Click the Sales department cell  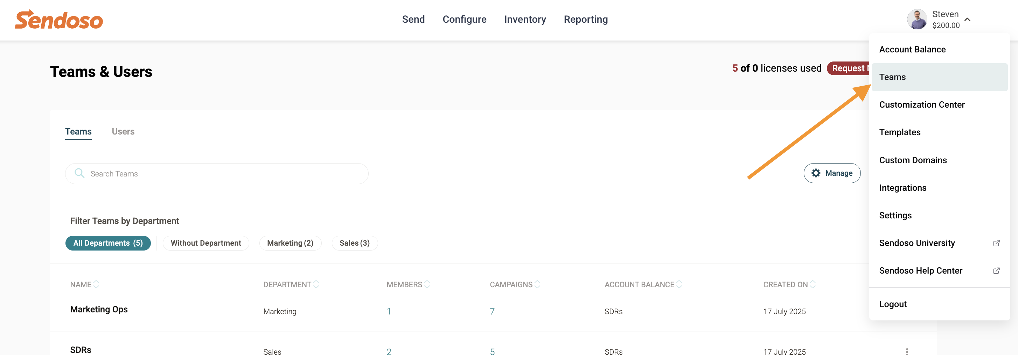(272, 351)
